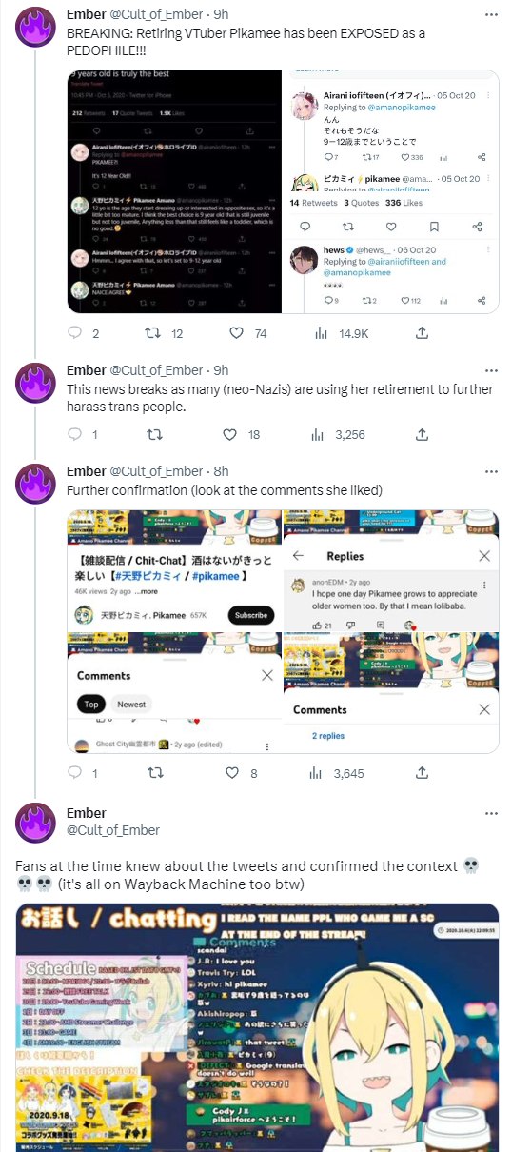Open more options on the last Ember tweet
Image resolution: width=512 pixels, height=1152 pixels.
tap(490, 814)
